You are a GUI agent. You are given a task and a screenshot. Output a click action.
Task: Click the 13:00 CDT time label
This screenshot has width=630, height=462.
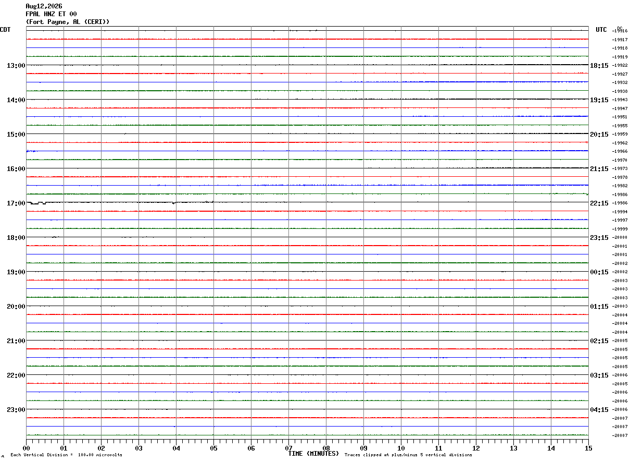point(16,66)
